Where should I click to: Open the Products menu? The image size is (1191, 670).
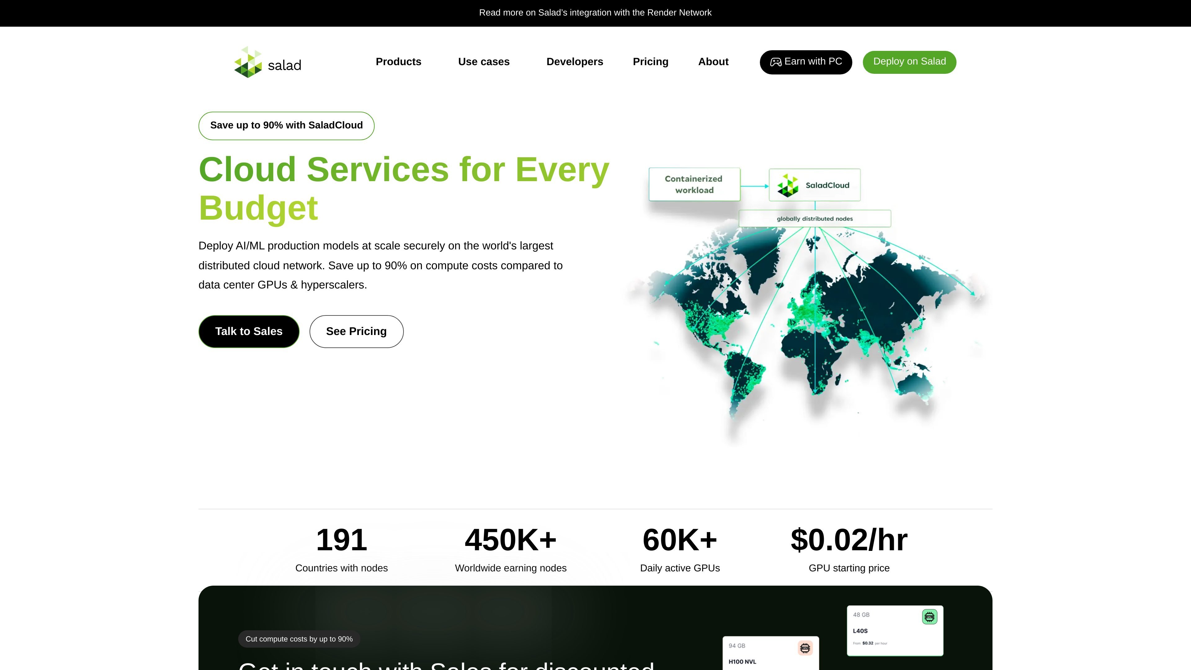[x=399, y=62]
